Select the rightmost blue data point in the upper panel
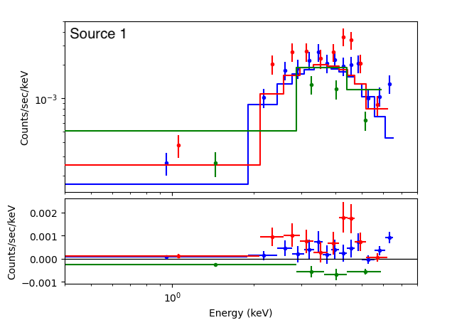Viewport: 452px width, 325px height. pyautogui.click(x=389, y=84)
